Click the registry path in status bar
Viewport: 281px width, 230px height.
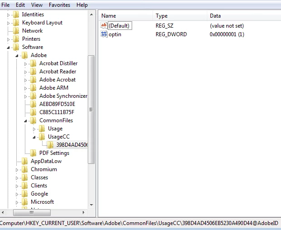[x=139, y=223]
